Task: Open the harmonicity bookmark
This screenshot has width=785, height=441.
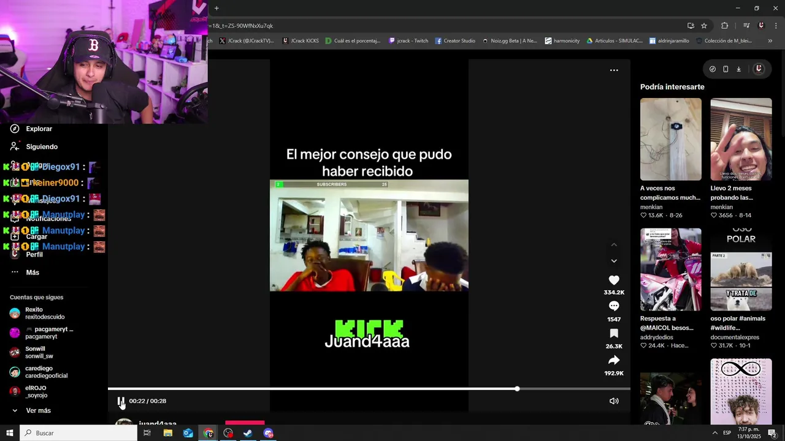Action: 562,41
